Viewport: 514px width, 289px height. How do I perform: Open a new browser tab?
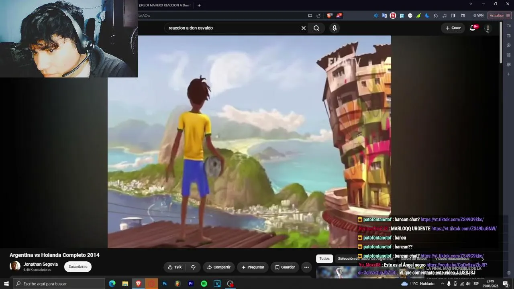point(199,5)
